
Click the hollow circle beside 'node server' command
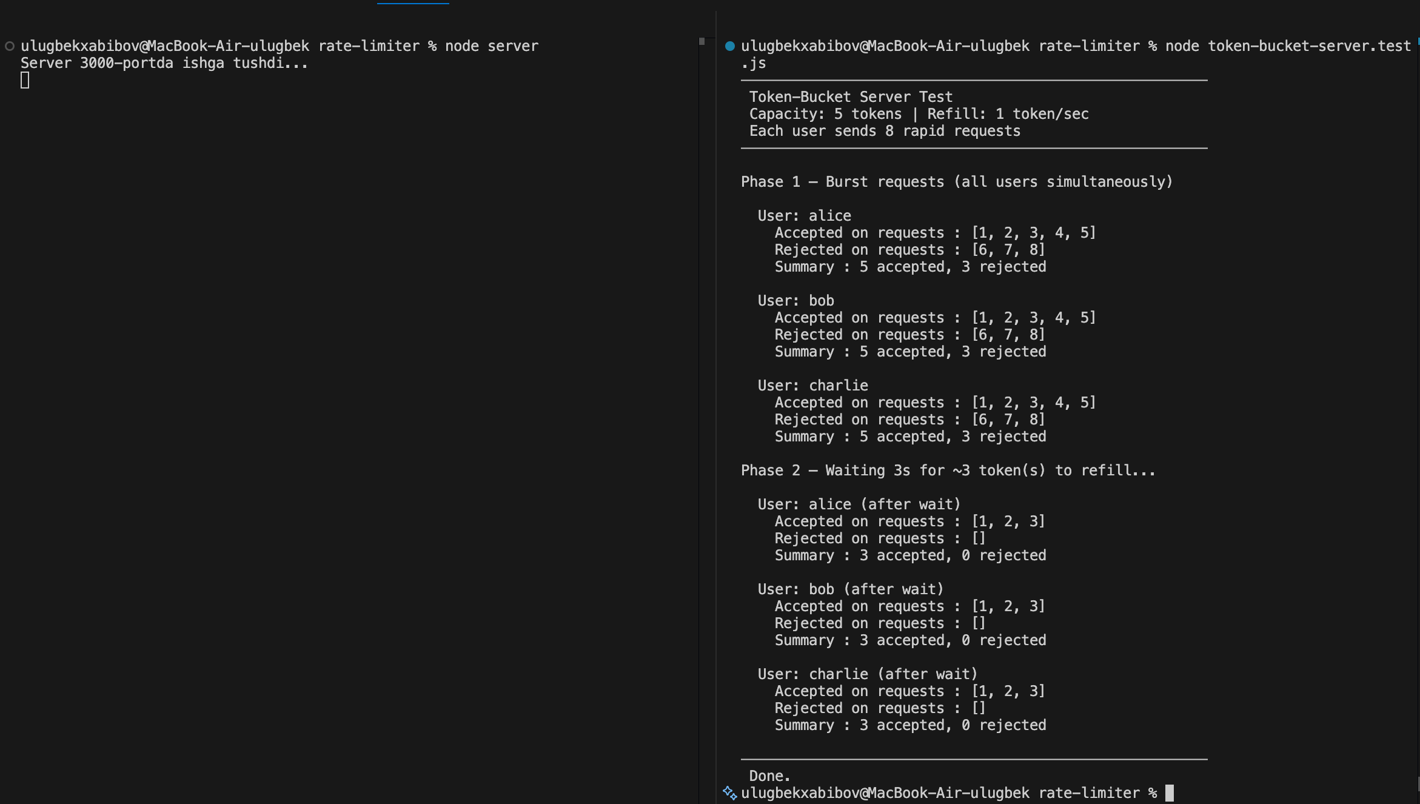tap(10, 46)
